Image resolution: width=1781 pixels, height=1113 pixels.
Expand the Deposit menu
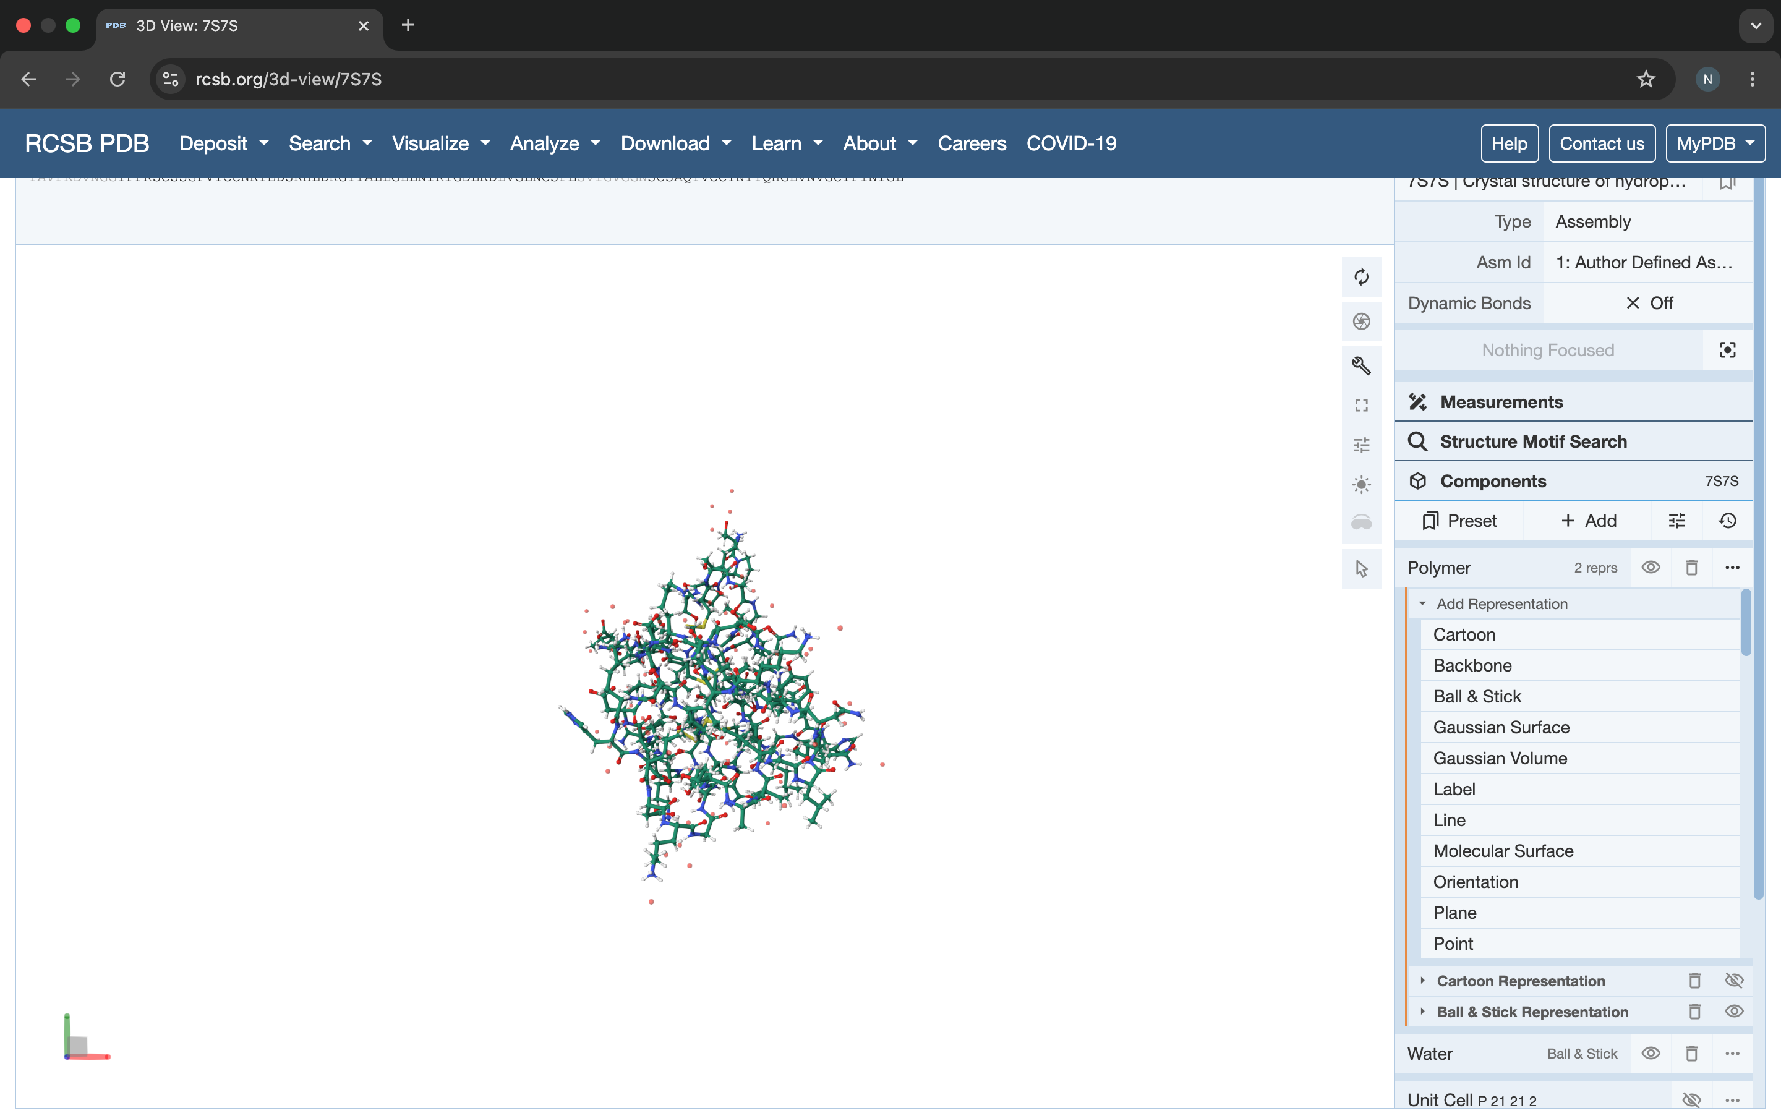click(224, 143)
